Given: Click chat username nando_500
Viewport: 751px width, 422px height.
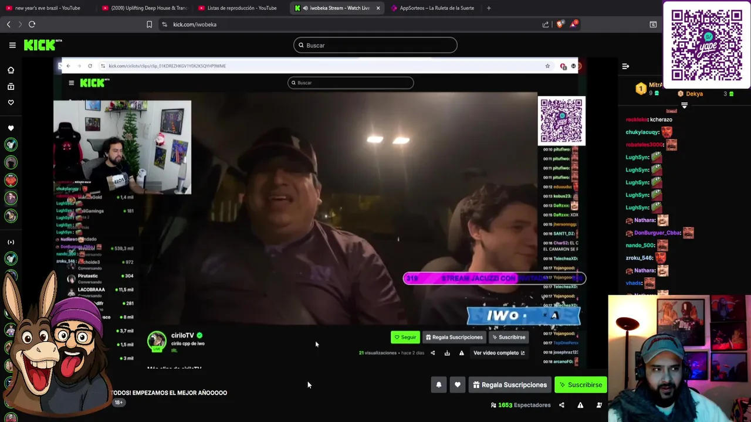Looking at the screenshot, I should coord(640,245).
